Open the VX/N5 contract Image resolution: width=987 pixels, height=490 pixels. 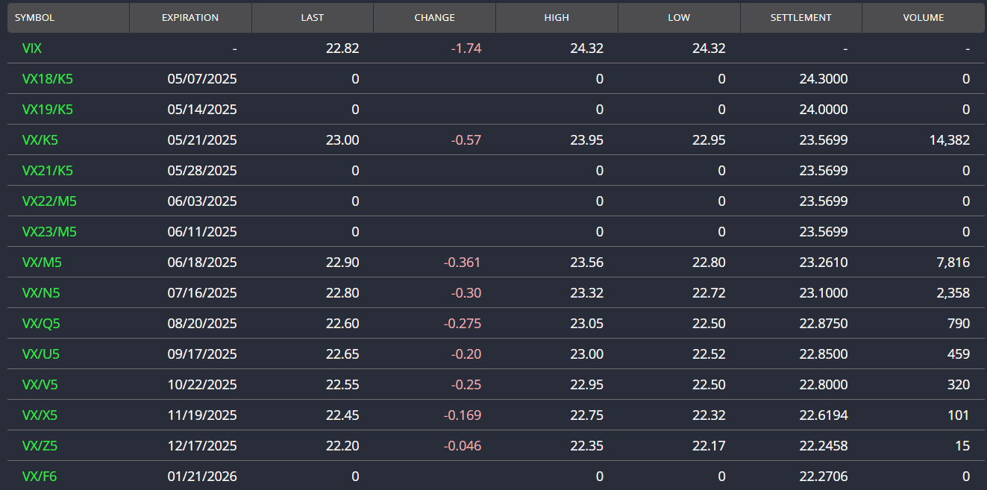coord(40,293)
